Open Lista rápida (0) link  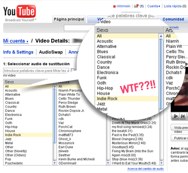tap(175, 6)
